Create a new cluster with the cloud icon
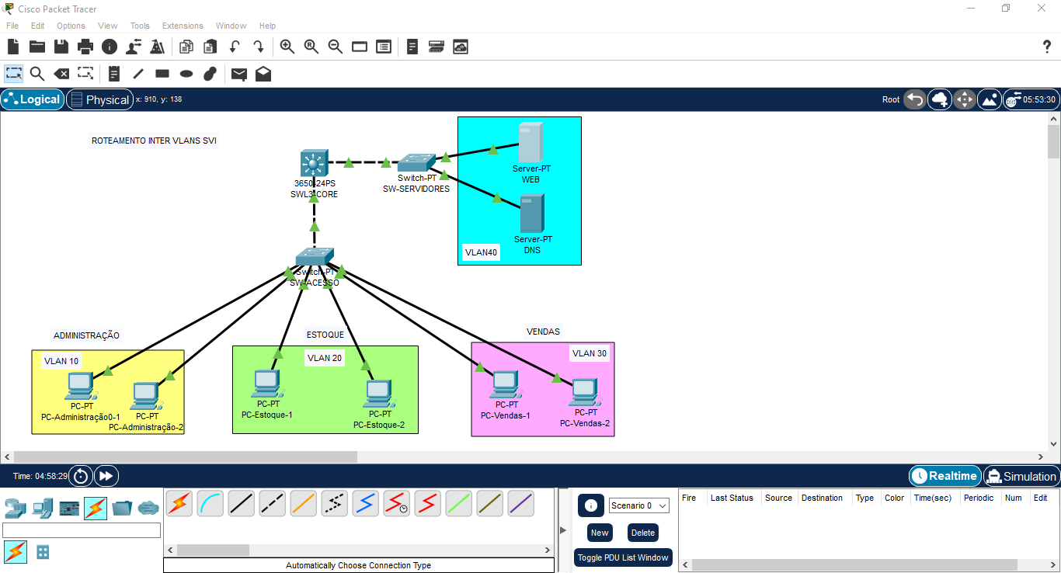Screen dimensions: 1061x573 click(x=940, y=99)
